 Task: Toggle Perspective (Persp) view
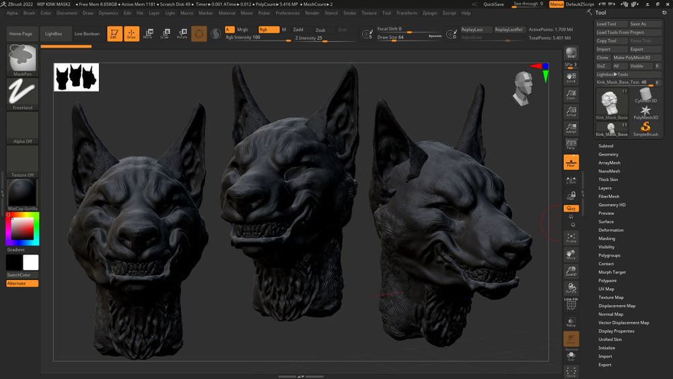(x=571, y=144)
